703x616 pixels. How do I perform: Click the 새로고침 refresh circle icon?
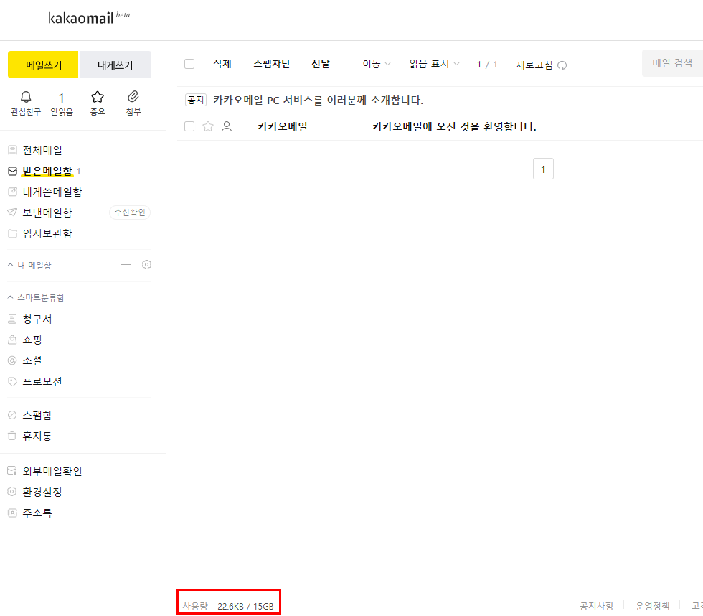click(x=562, y=65)
